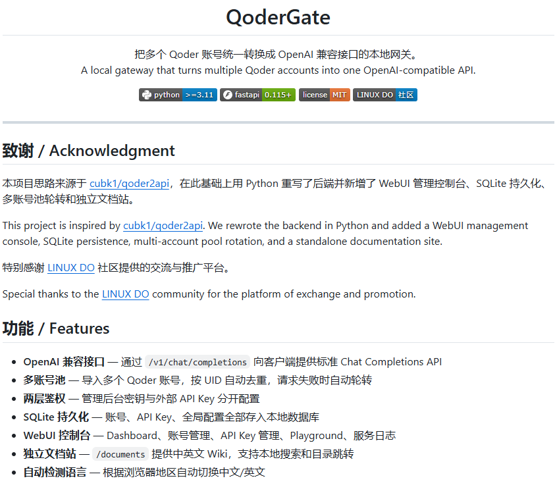The image size is (557, 493).
Task: Click the 自动检测语言 bullet label
Action: click(55, 473)
